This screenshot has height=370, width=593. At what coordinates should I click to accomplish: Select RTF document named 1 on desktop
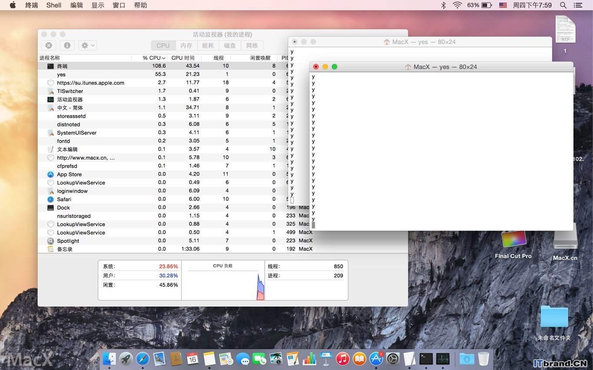point(565,35)
